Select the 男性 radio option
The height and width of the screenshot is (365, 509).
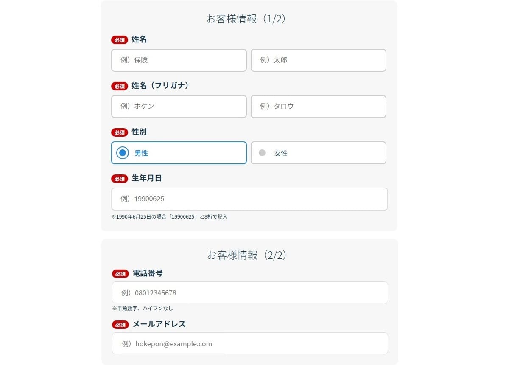coord(179,153)
